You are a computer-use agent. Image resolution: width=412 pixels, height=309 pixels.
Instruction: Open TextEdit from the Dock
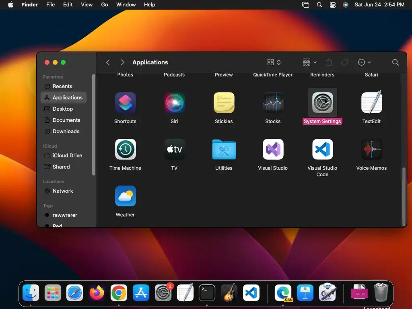click(185, 292)
